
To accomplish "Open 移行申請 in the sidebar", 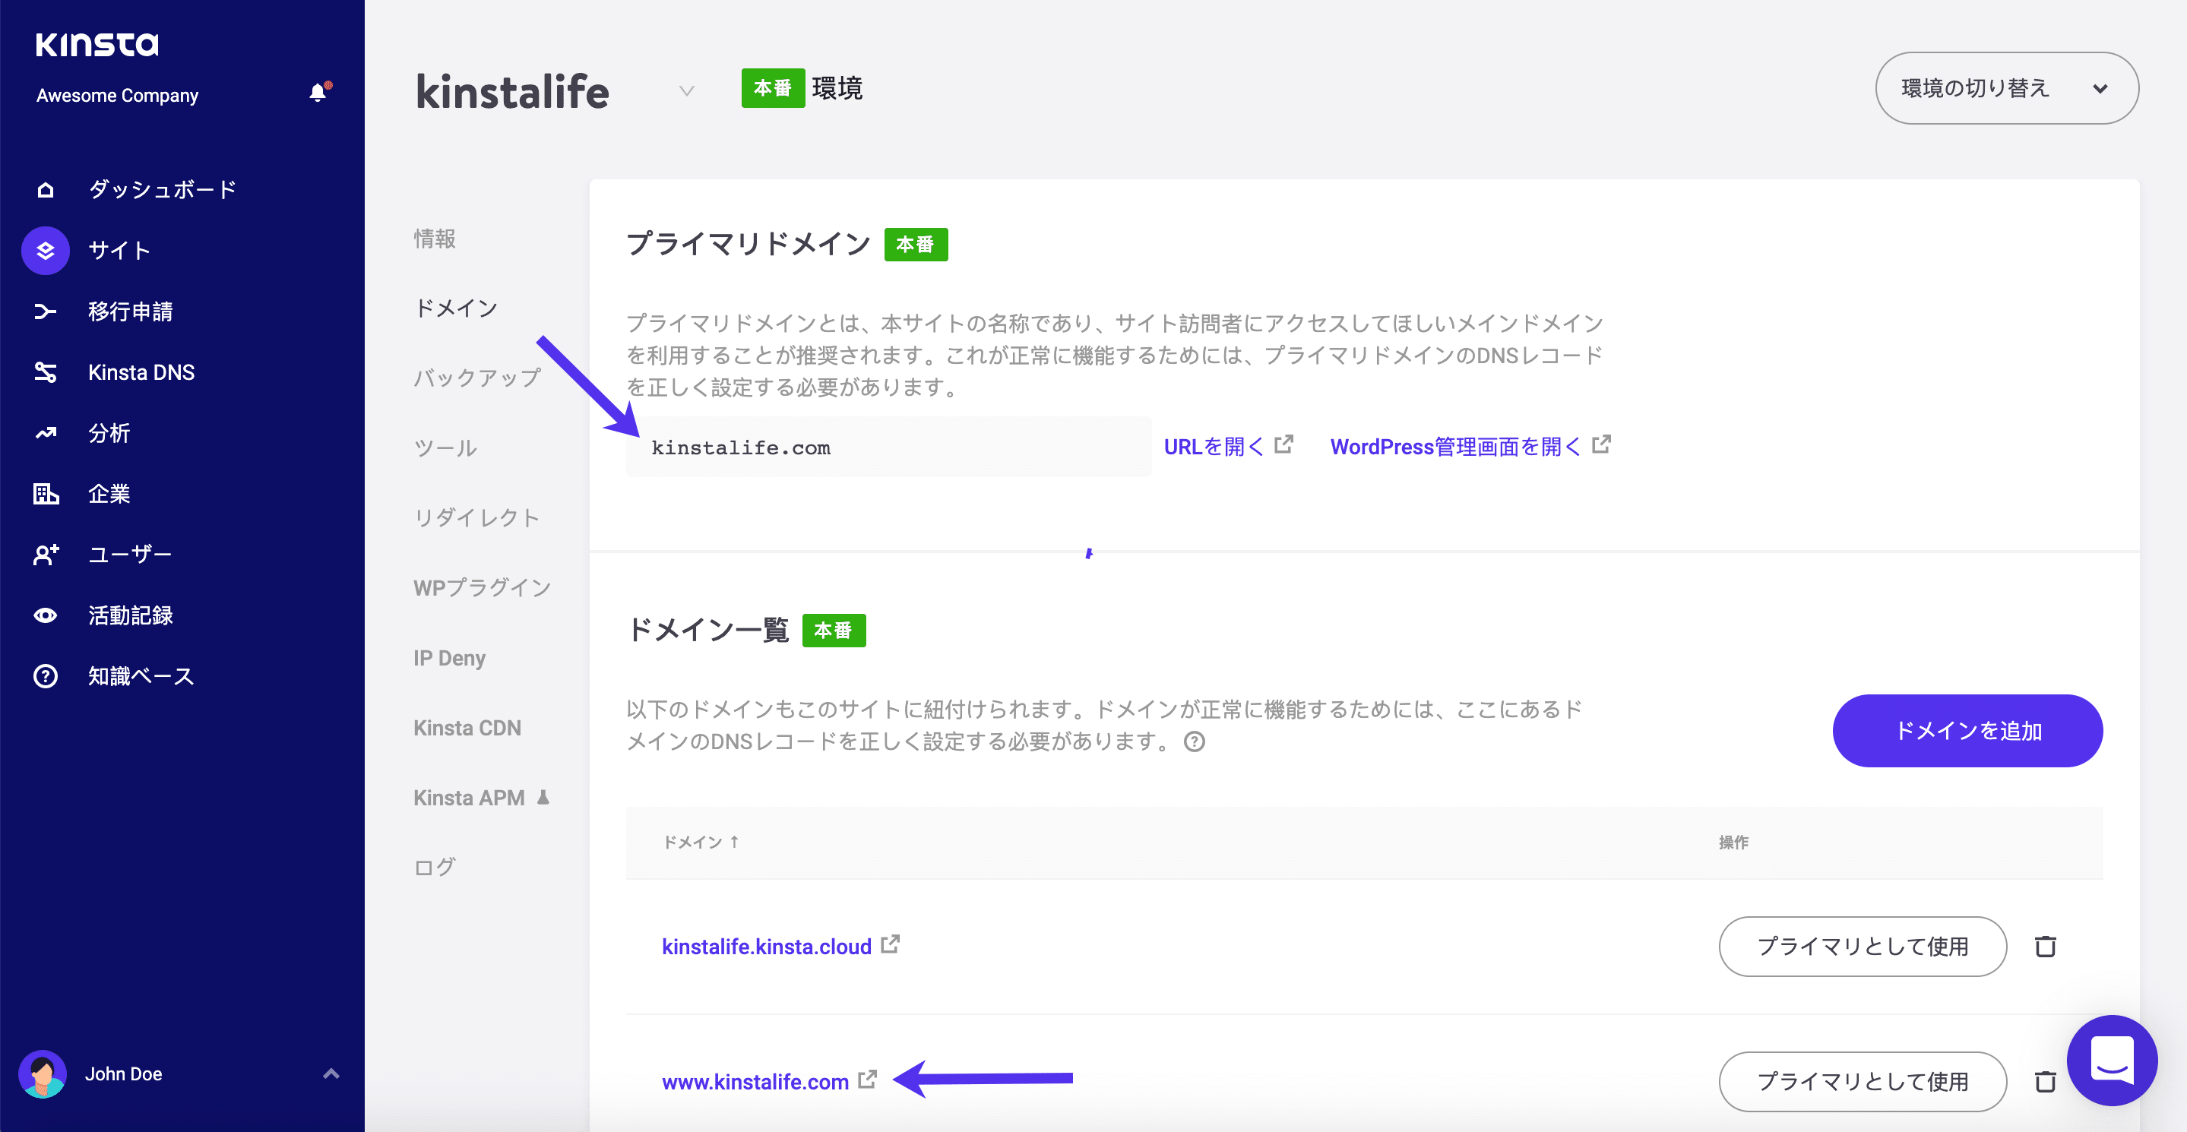I will coord(131,311).
